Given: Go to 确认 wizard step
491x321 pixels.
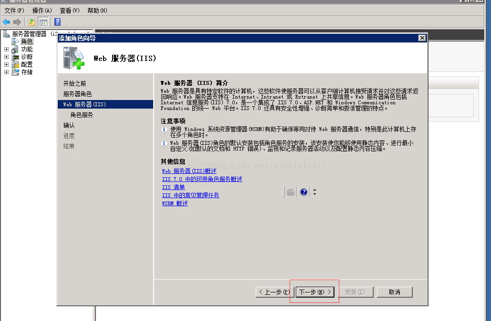Looking at the screenshot, I should (x=69, y=125).
